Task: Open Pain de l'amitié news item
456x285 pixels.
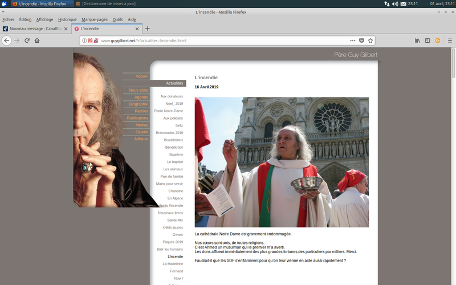Action: (x=172, y=176)
